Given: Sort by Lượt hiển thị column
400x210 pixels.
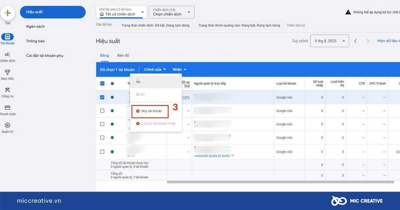Looking at the screenshot, I should [x=337, y=84].
